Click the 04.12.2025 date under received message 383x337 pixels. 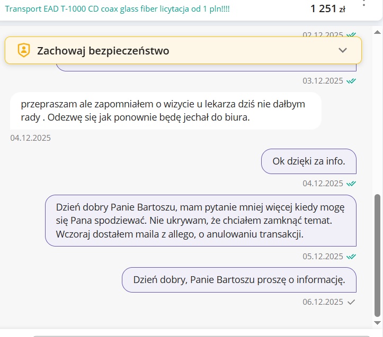[x=31, y=138]
